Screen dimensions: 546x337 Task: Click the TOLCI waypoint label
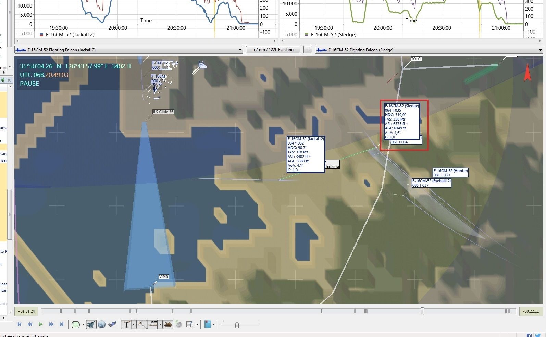coord(416,59)
